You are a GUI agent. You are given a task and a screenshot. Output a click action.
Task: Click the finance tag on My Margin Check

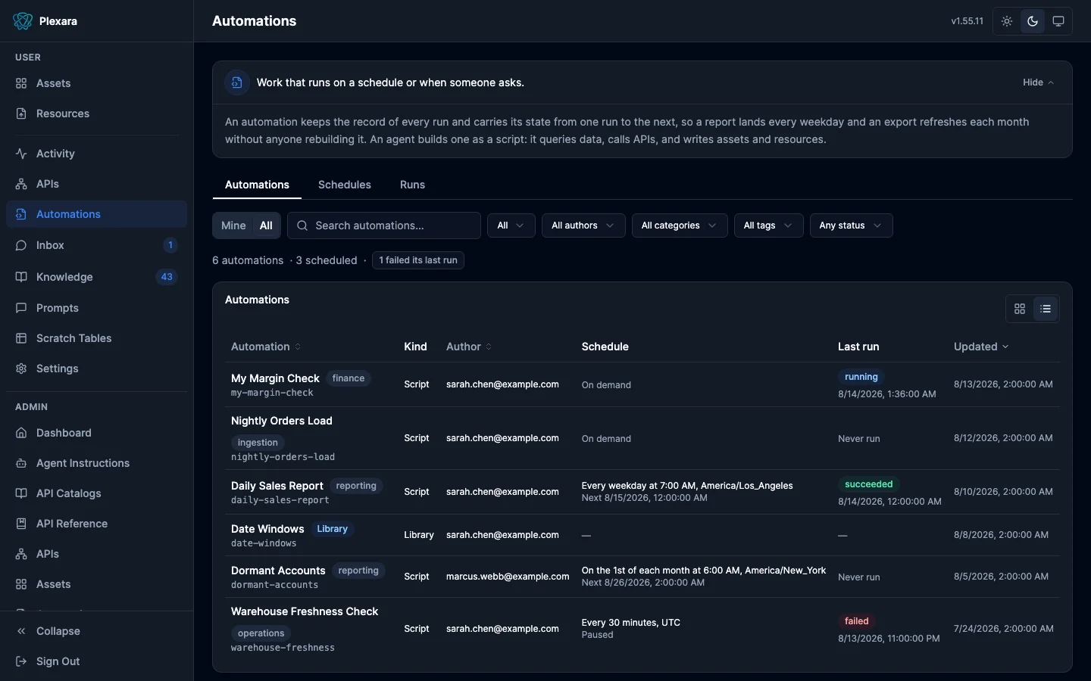pyautogui.click(x=349, y=378)
